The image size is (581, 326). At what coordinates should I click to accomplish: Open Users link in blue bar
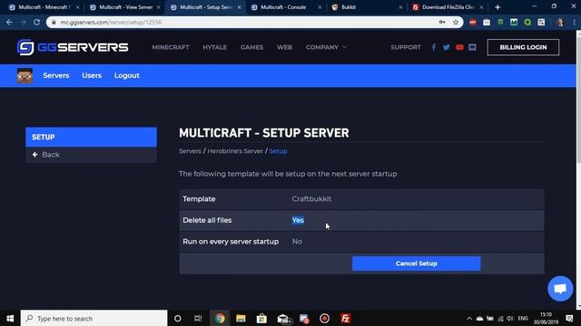tap(92, 75)
